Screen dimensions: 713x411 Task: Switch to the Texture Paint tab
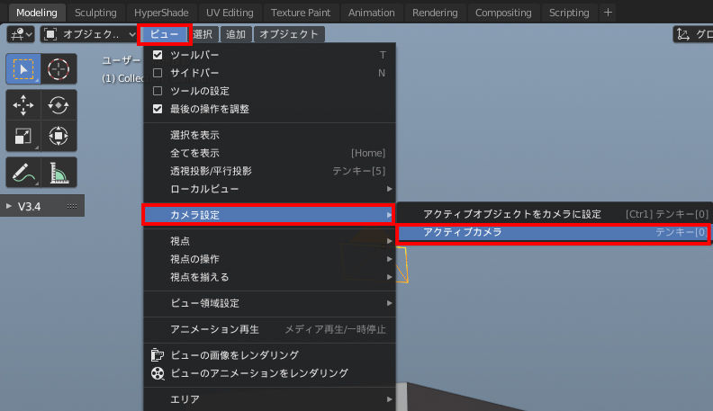[301, 13]
